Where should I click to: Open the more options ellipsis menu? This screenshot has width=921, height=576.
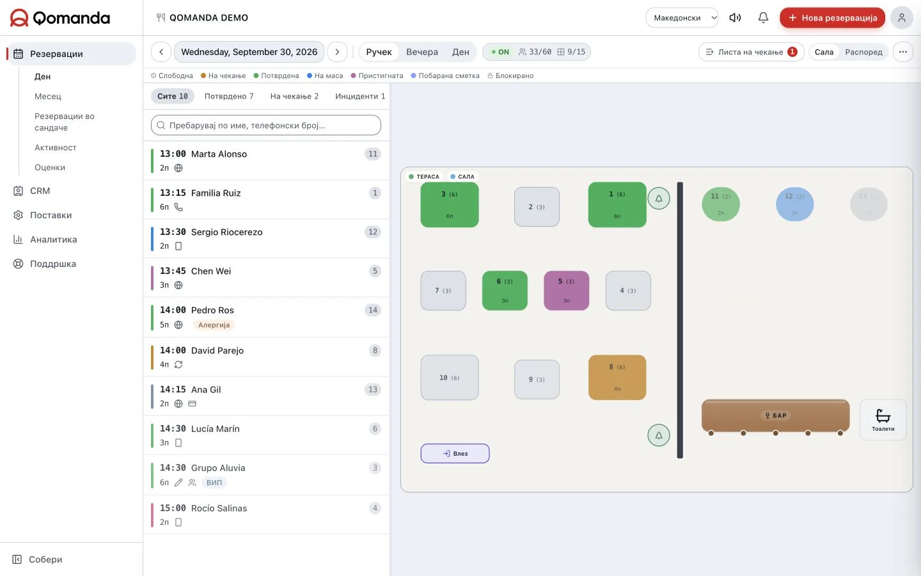903,52
